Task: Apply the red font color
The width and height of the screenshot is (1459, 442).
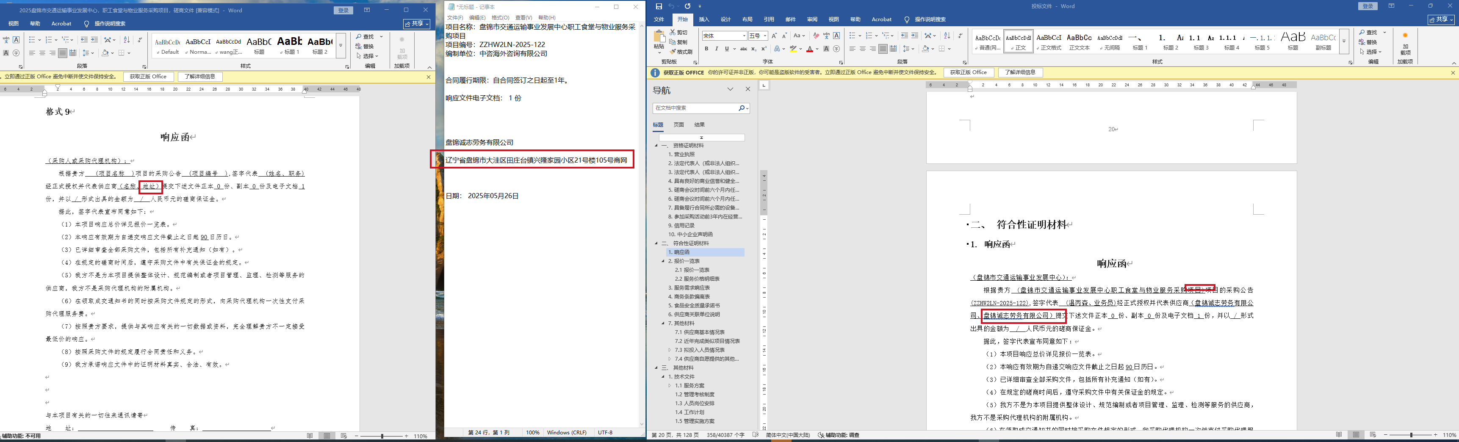Action: 809,49
